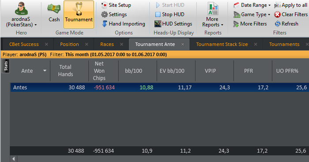Open the arodnaS (PokerStars) hero dropdown
The image size is (309, 162).
[21, 22]
